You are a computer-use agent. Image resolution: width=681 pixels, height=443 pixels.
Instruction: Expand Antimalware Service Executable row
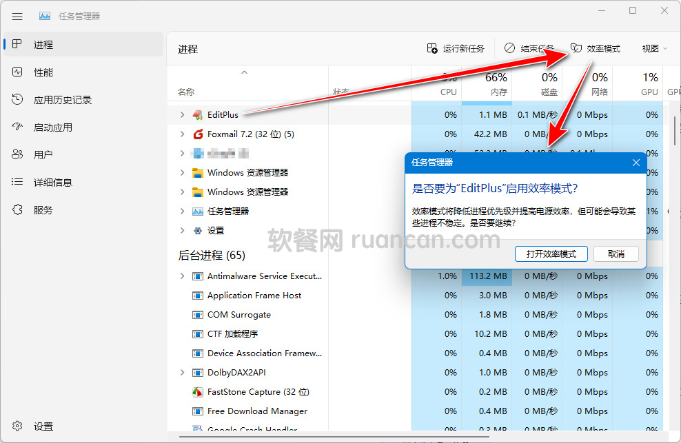click(183, 276)
